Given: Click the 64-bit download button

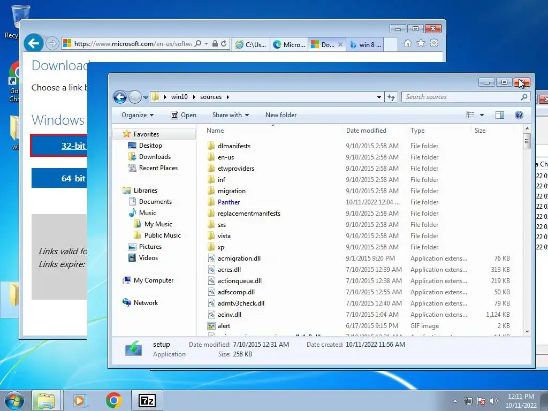Looking at the screenshot, I should click(59, 178).
